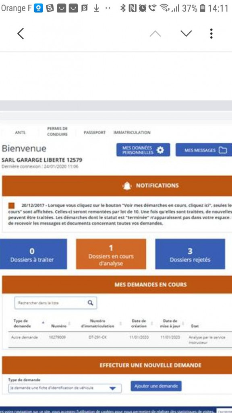This screenshot has height=413, width=232.
Task: Click the magnifier search icon in list
Action: coord(90,303)
